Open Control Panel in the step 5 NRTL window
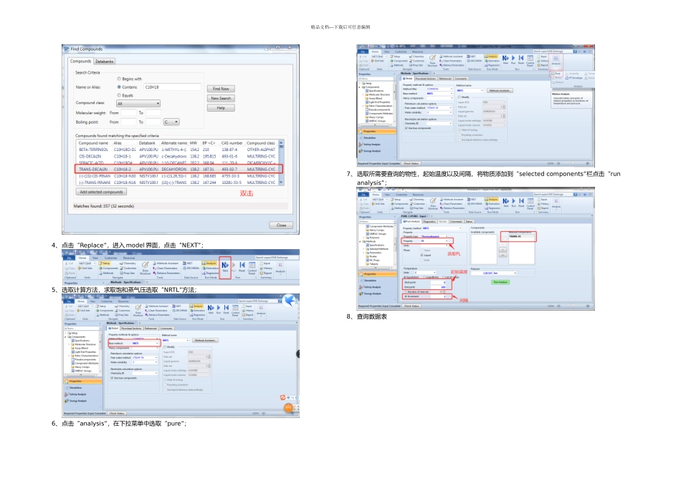This screenshot has width=681, height=481. coord(235,310)
